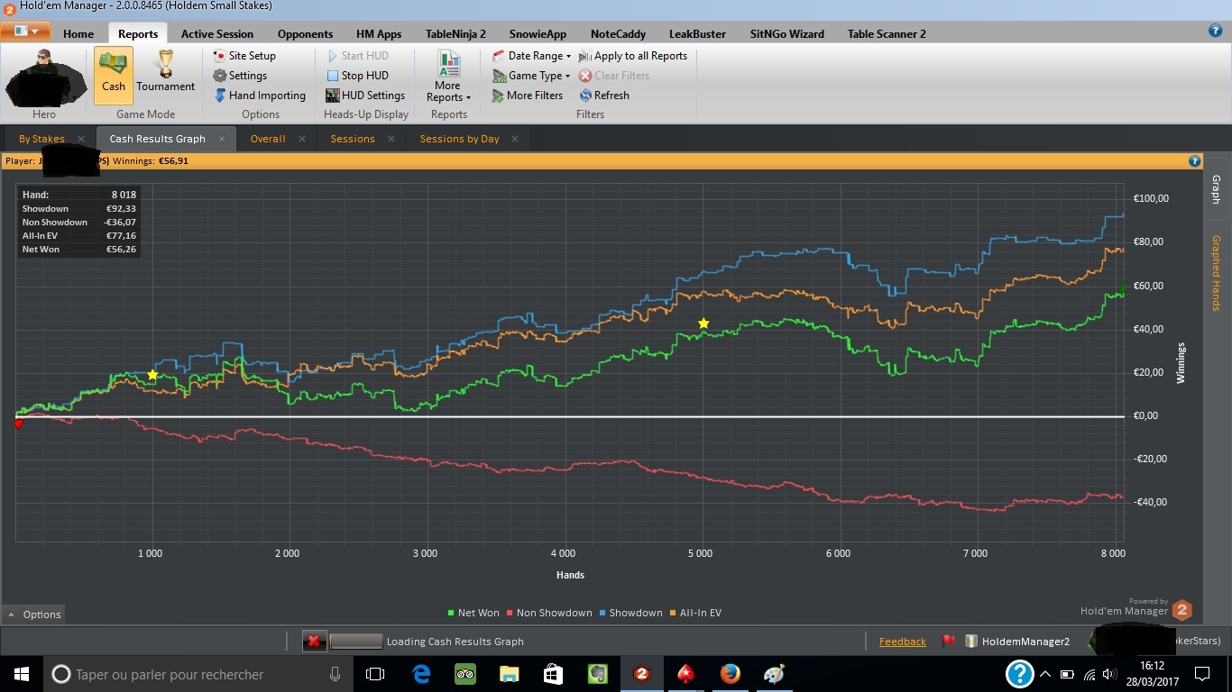Viewport: 1232px width, 692px height.
Task: Open the NoteCaddy tab
Action: point(618,34)
